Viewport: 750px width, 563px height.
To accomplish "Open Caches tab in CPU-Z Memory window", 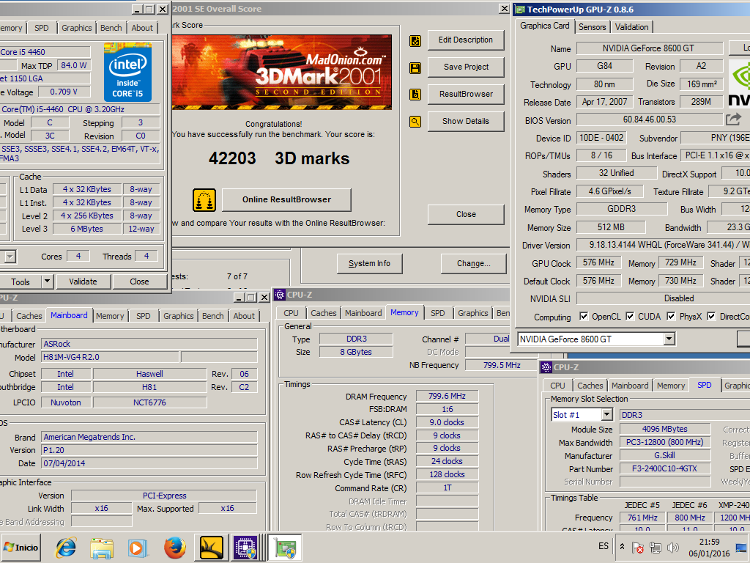I will click(324, 312).
